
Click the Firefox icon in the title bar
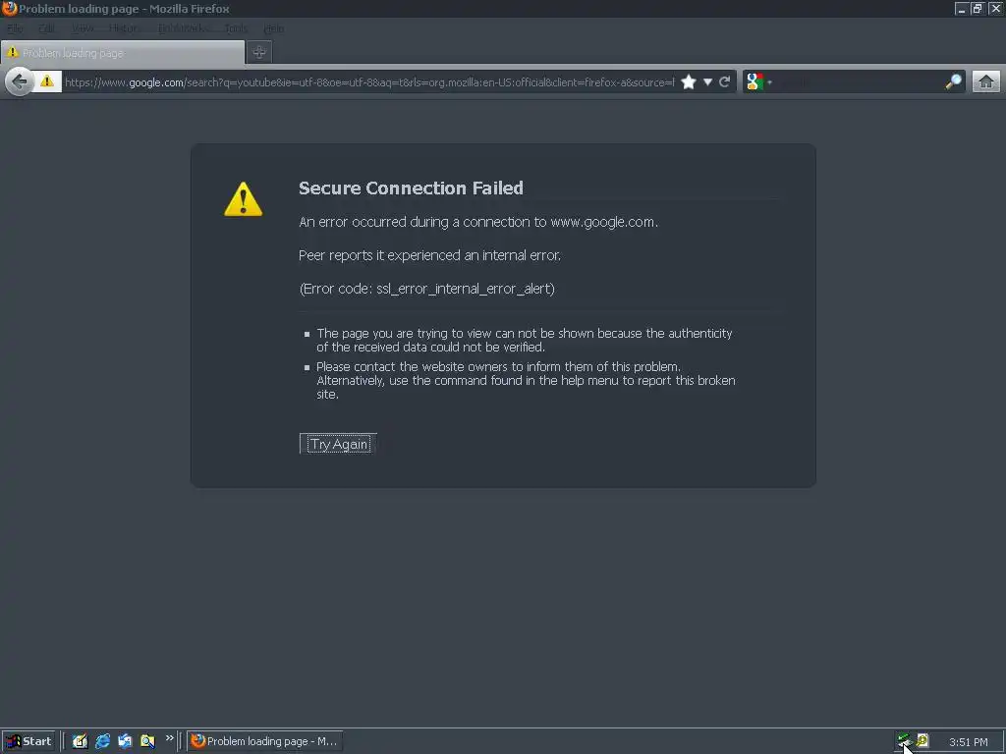pyautogui.click(x=9, y=8)
